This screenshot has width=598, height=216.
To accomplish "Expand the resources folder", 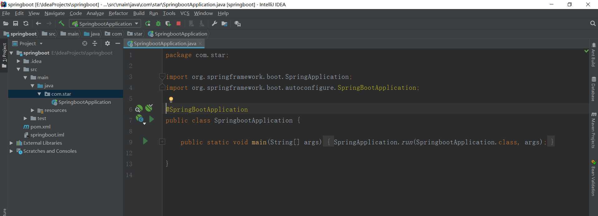I will pos(32,110).
